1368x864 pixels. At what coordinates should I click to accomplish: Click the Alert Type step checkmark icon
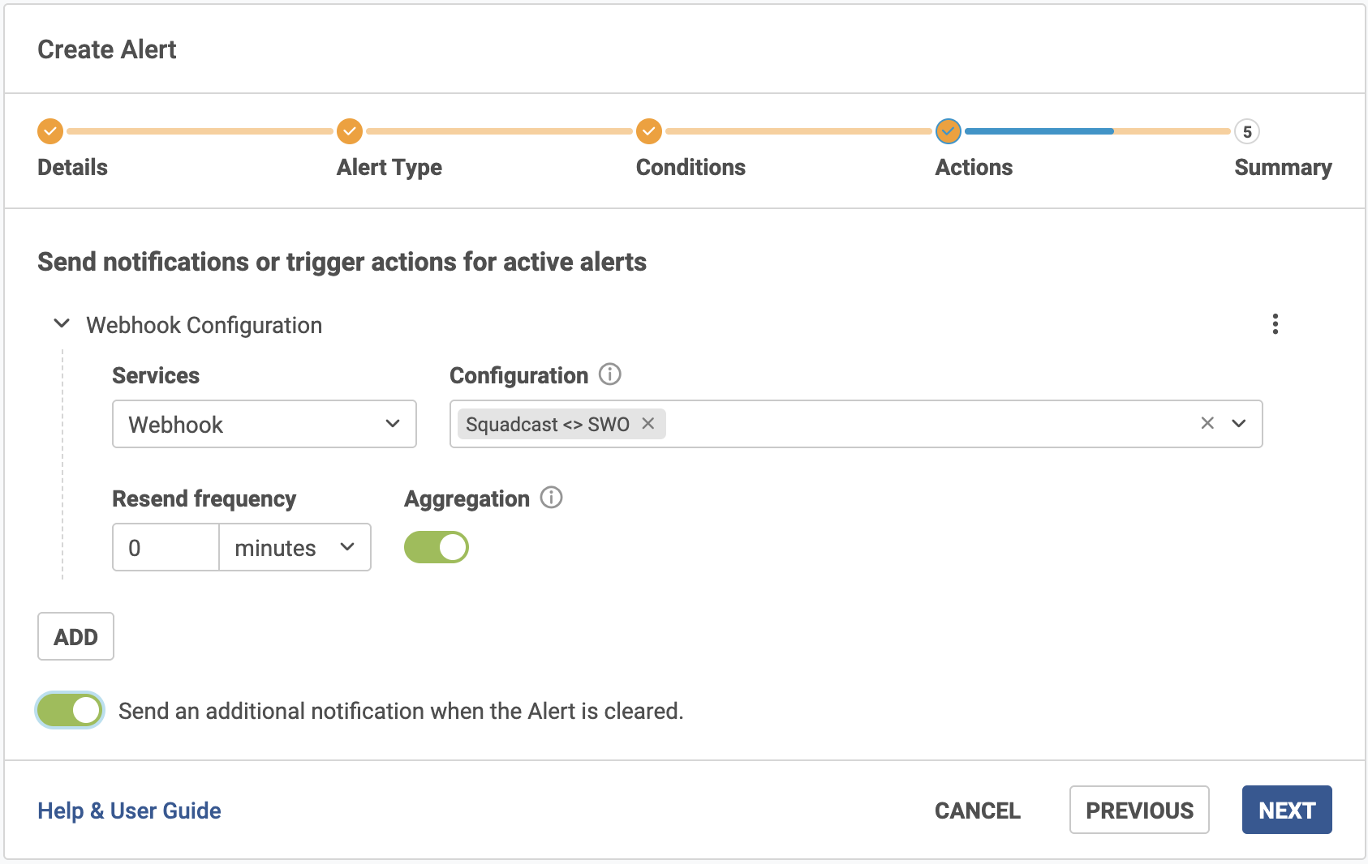click(x=350, y=130)
